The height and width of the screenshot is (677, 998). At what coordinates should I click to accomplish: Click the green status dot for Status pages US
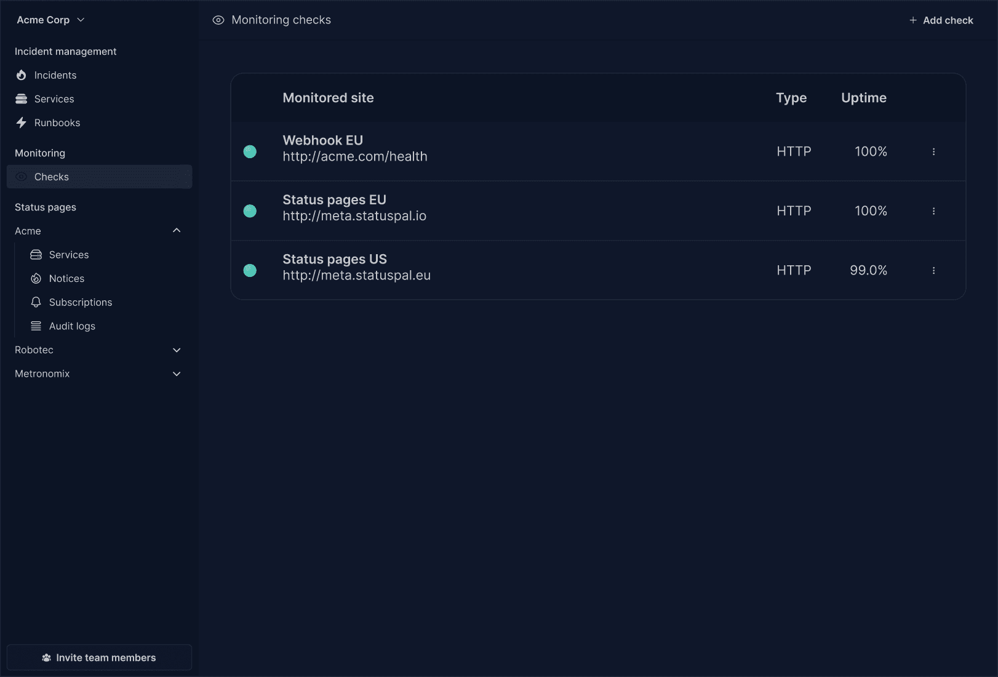point(250,270)
